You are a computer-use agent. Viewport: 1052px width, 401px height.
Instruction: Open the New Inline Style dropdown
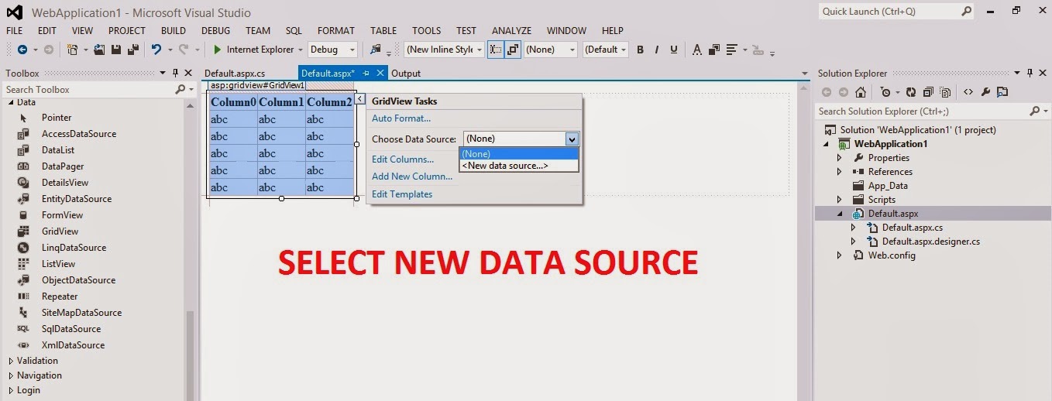click(480, 50)
